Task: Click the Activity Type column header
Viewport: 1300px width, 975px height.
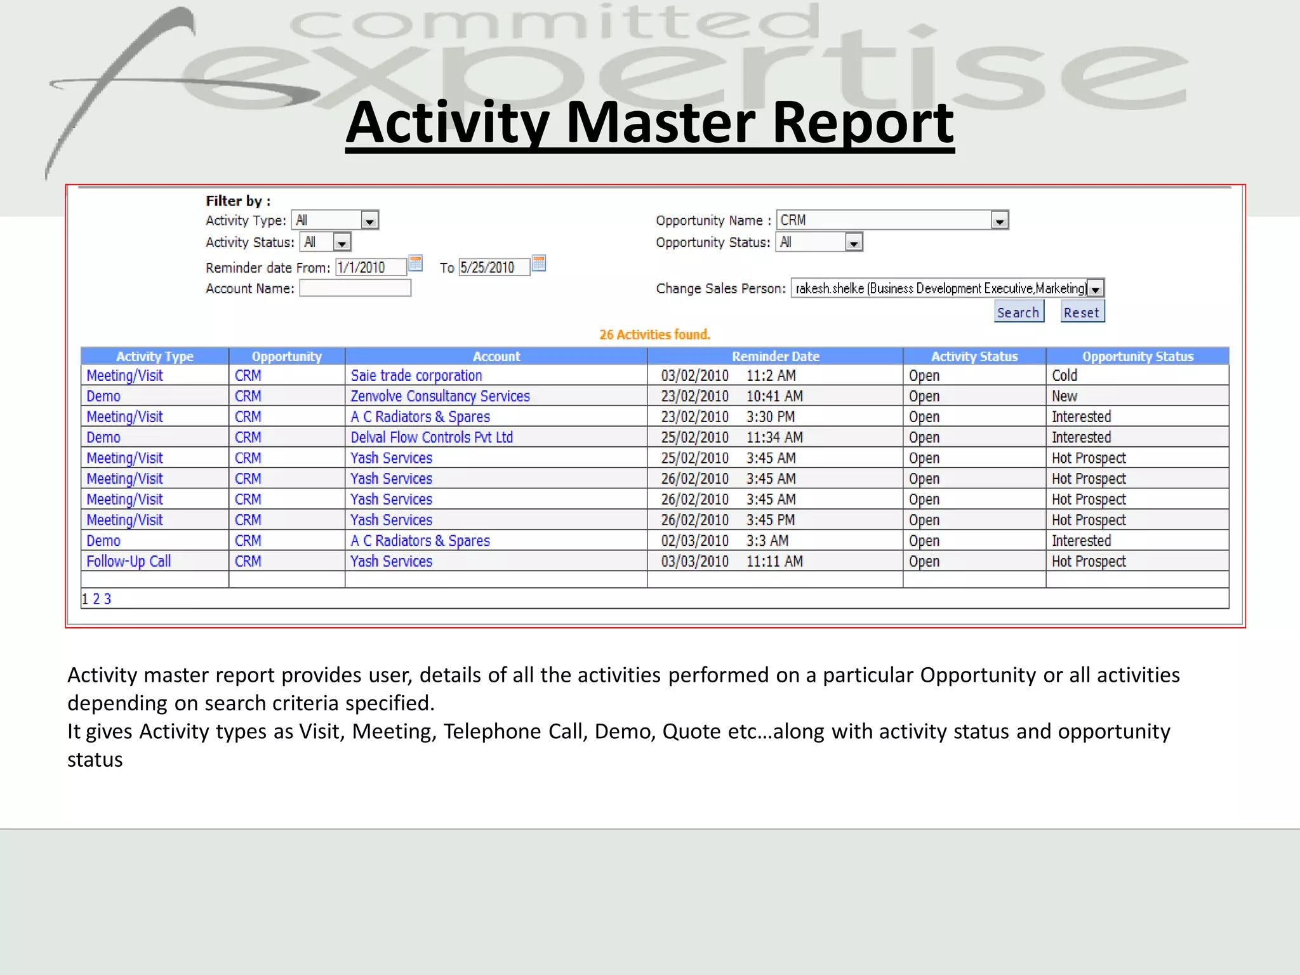Action: pos(155,356)
